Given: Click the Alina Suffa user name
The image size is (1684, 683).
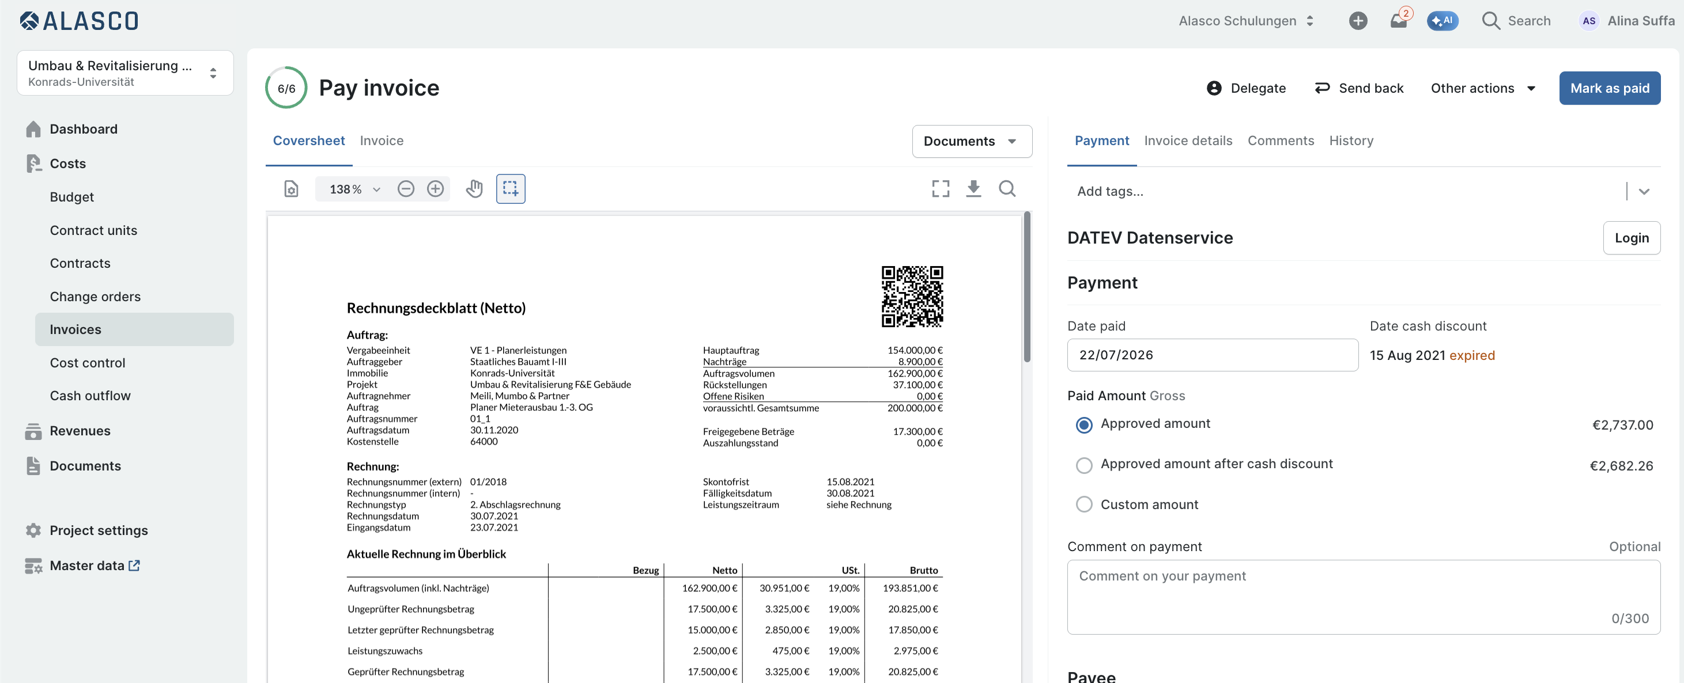Looking at the screenshot, I should coord(1640,21).
